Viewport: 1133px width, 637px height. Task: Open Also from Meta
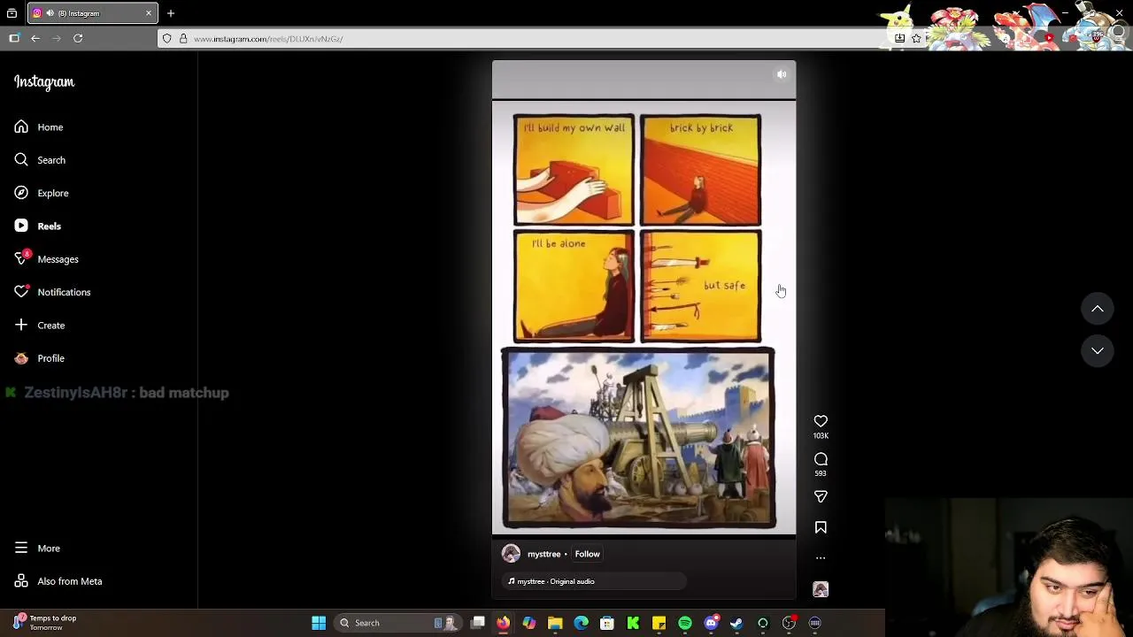[x=58, y=581]
